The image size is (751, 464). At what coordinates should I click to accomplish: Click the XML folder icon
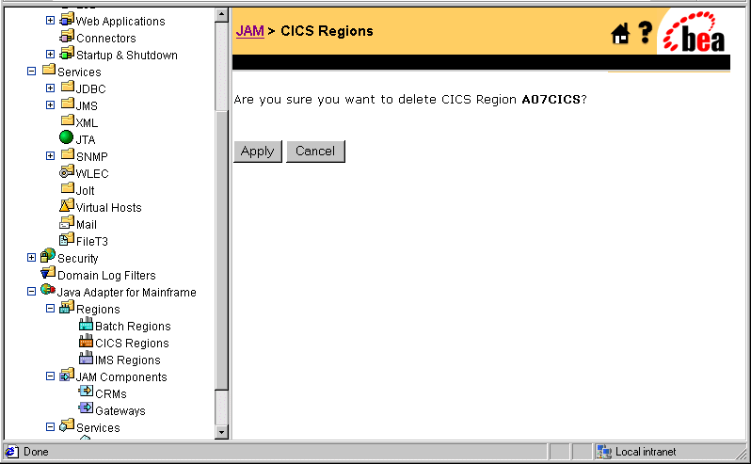click(68, 120)
